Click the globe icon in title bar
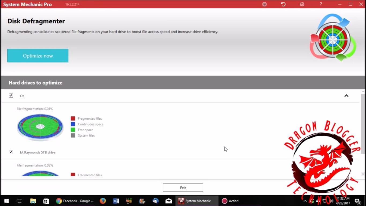Screen dimensions: 366x206 (264, 4)
